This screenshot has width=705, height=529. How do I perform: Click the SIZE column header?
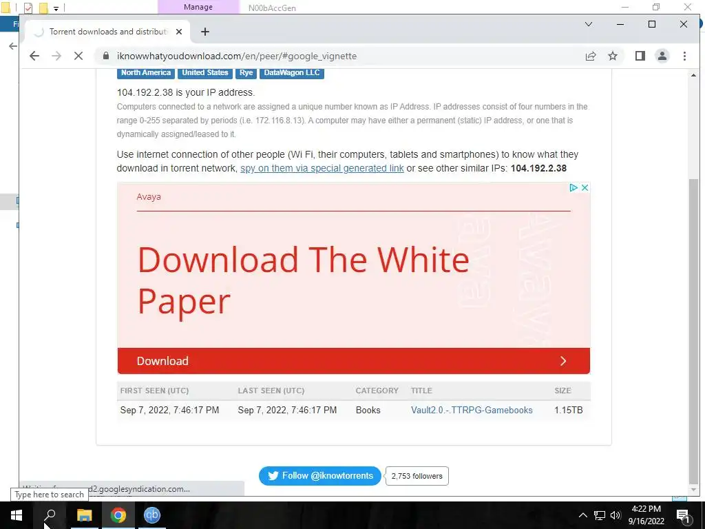point(562,391)
